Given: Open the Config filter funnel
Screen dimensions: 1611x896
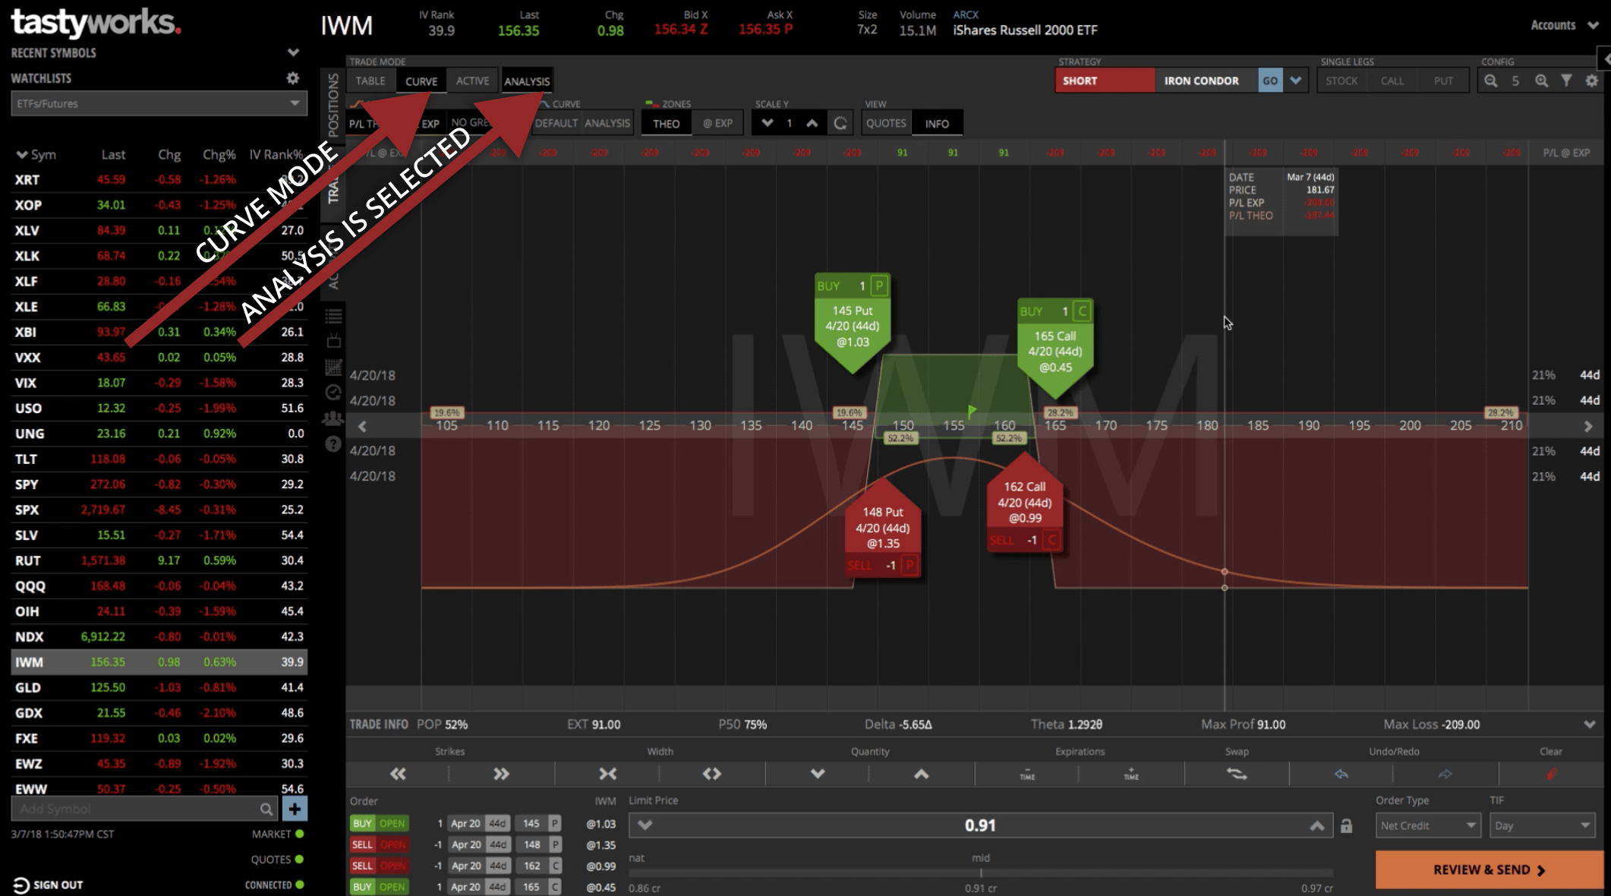Looking at the screenshot, I should [x=1566, y=80].
